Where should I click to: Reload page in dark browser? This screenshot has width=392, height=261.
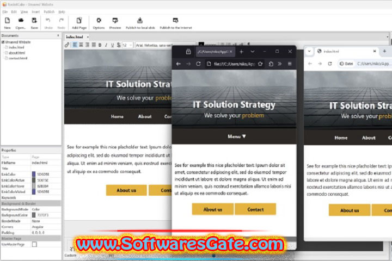point(198,64)
